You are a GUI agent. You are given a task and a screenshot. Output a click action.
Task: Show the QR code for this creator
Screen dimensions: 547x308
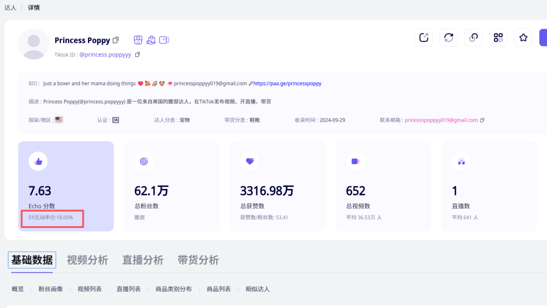pos(498,37)
